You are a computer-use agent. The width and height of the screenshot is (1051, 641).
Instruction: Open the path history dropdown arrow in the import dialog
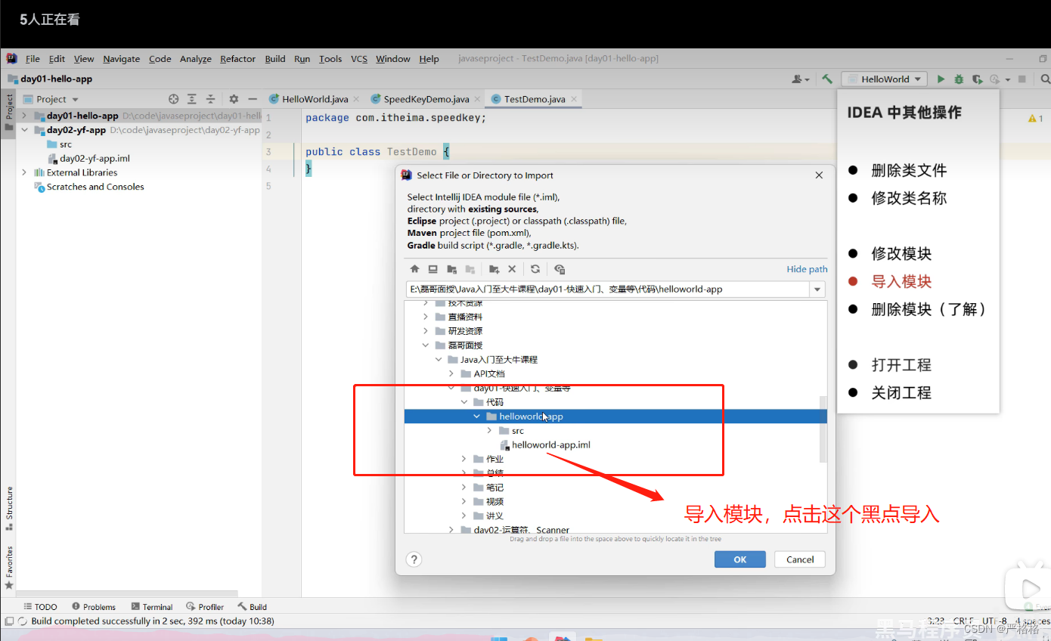(817, 290)
